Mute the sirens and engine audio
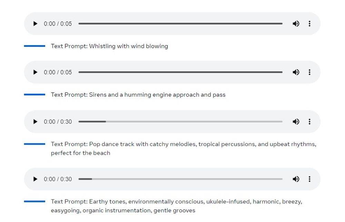 coord(296,72)
